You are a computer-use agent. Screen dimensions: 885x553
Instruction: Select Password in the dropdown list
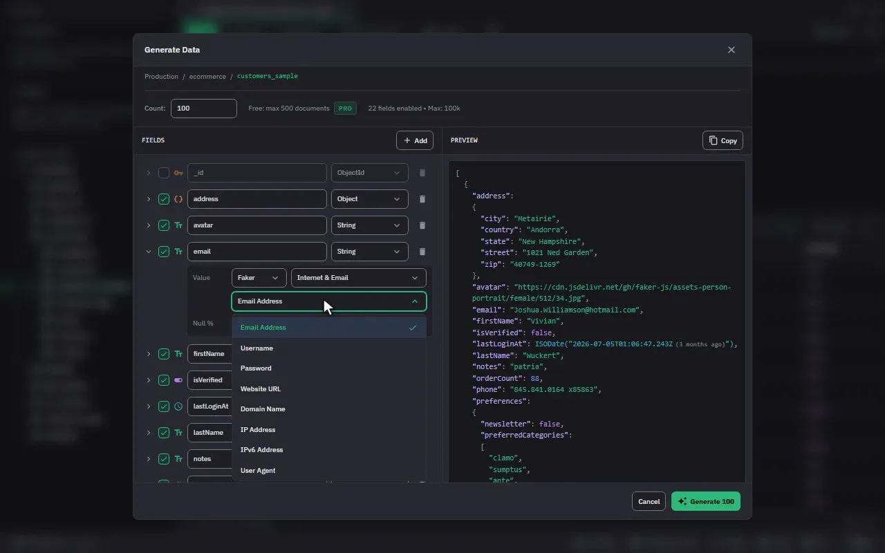[329, 368]
